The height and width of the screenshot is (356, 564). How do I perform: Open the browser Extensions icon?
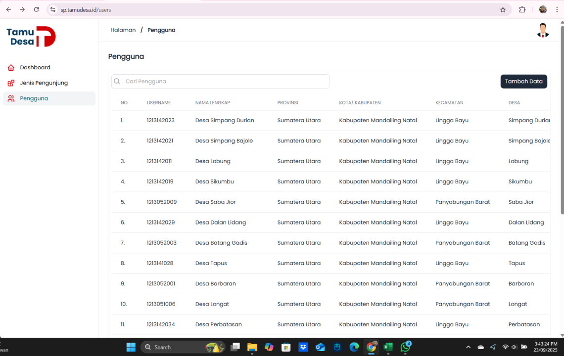coord(522,9)
